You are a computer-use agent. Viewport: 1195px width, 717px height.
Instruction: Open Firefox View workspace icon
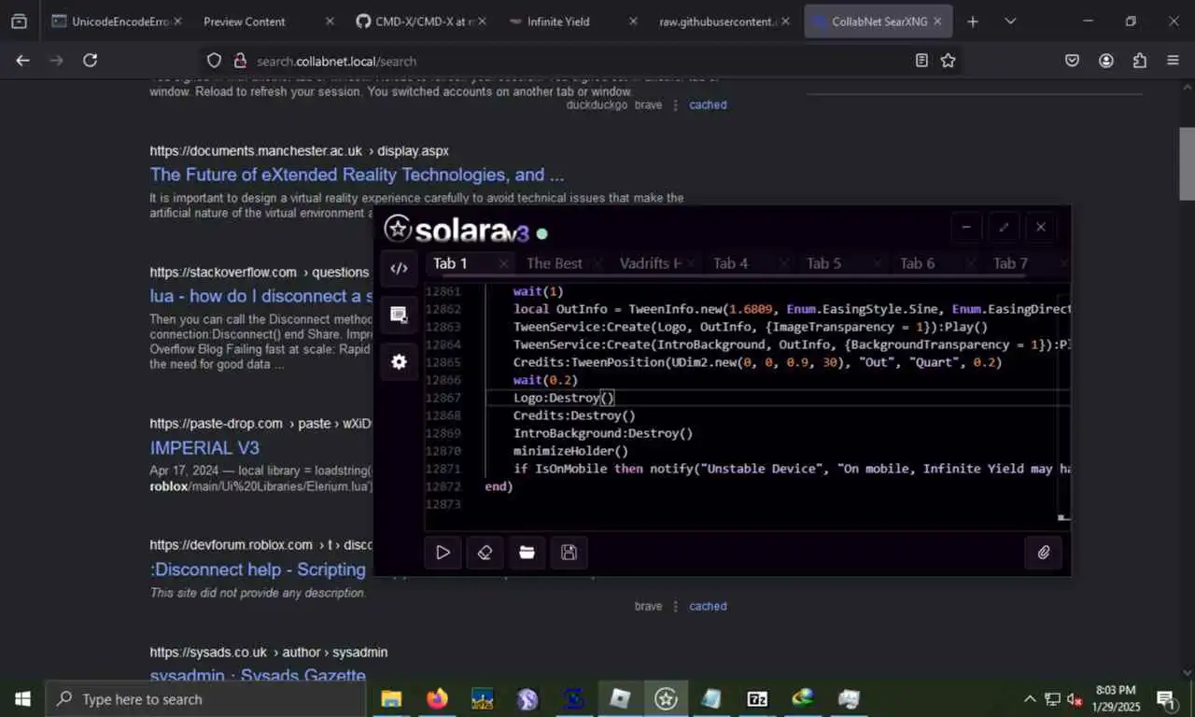19,21
